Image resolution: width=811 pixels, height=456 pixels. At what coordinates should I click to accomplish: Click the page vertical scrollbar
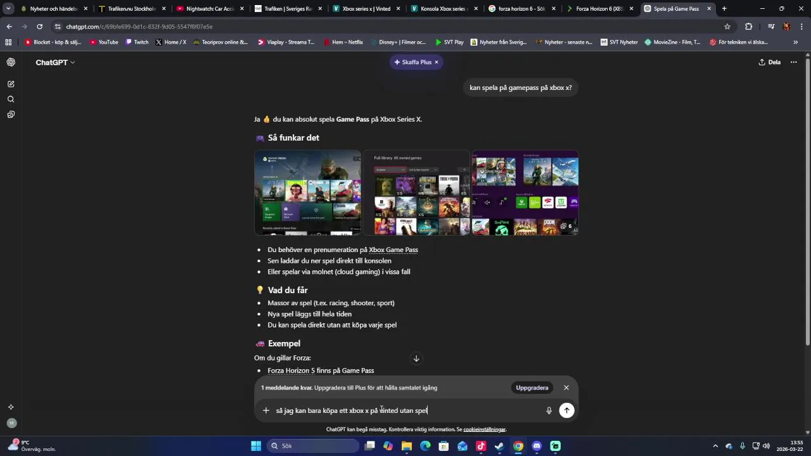807,201
